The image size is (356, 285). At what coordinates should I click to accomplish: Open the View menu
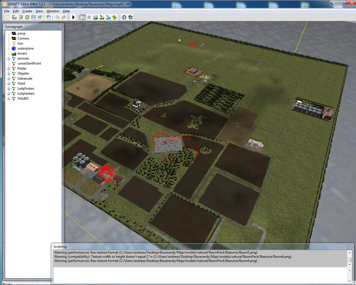pos(39,11)
